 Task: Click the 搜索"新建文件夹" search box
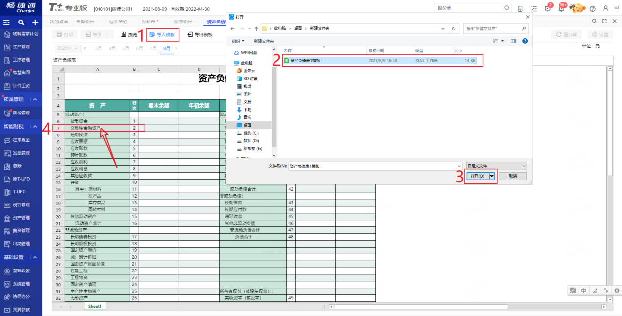496,28
